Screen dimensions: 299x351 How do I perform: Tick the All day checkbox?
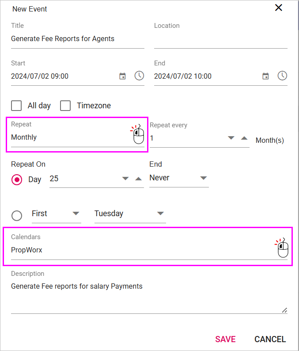(16, 106)
